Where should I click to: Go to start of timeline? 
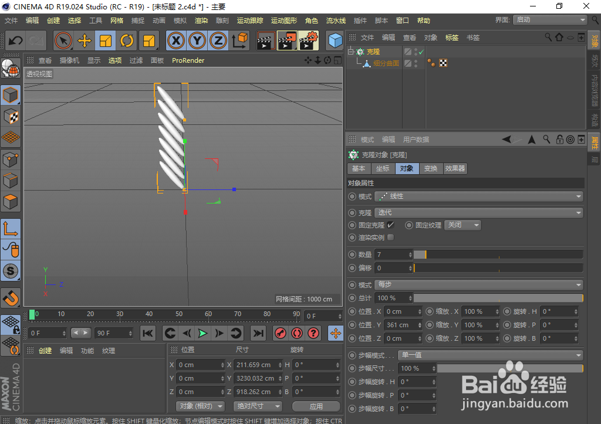tap(147, 333)
